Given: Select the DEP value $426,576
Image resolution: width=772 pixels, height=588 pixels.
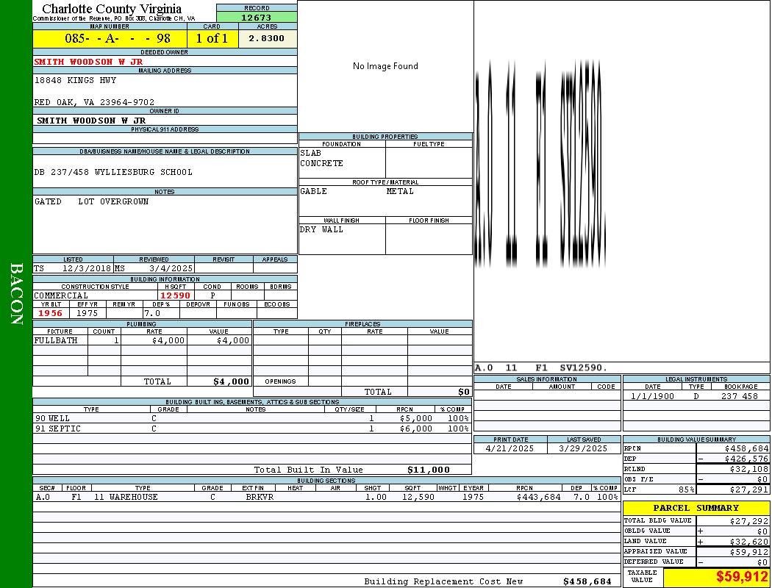Looking at the screenshot, I should 746,459.
